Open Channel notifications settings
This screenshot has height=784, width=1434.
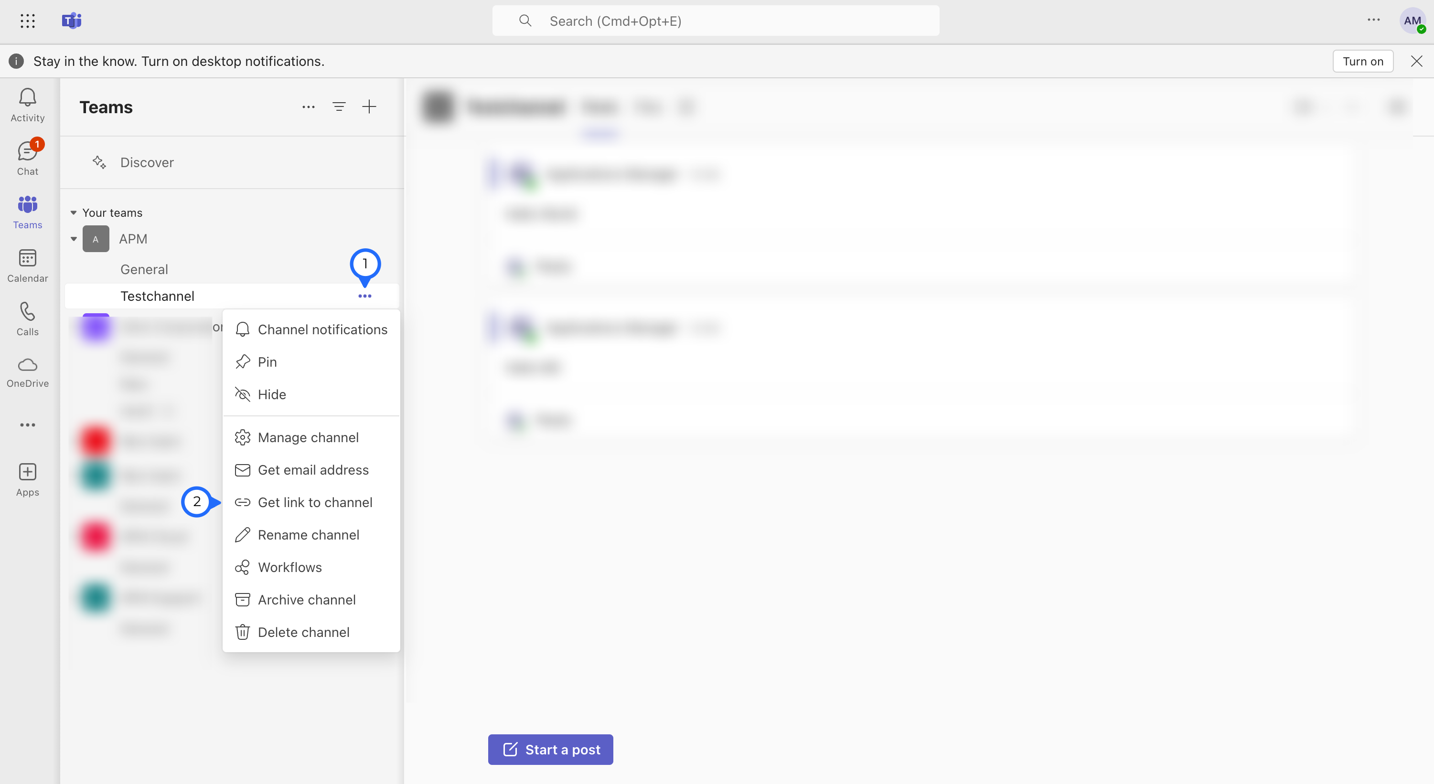point(322,330)
